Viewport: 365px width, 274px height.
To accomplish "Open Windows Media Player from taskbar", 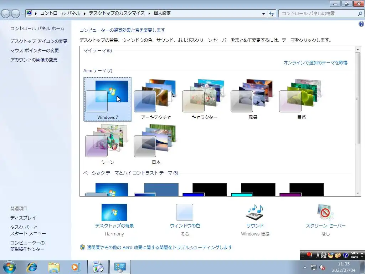I will click(76, 267).
